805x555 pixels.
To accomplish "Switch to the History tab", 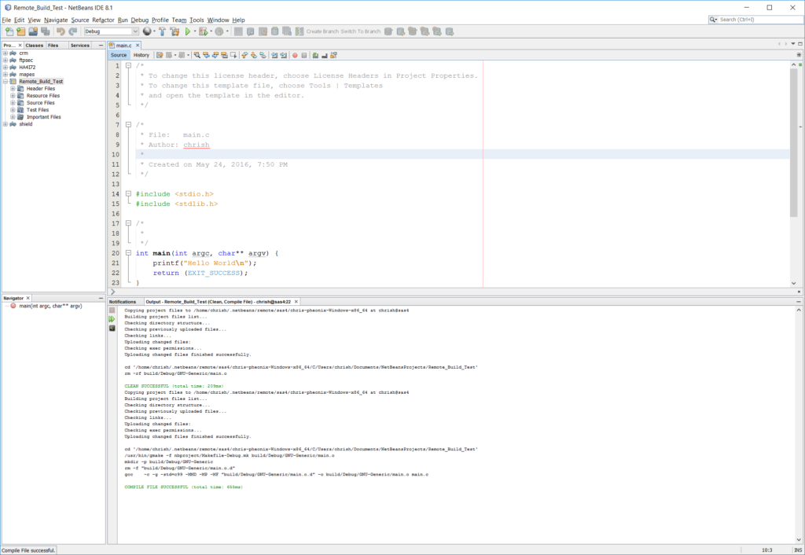I will 141,55.
